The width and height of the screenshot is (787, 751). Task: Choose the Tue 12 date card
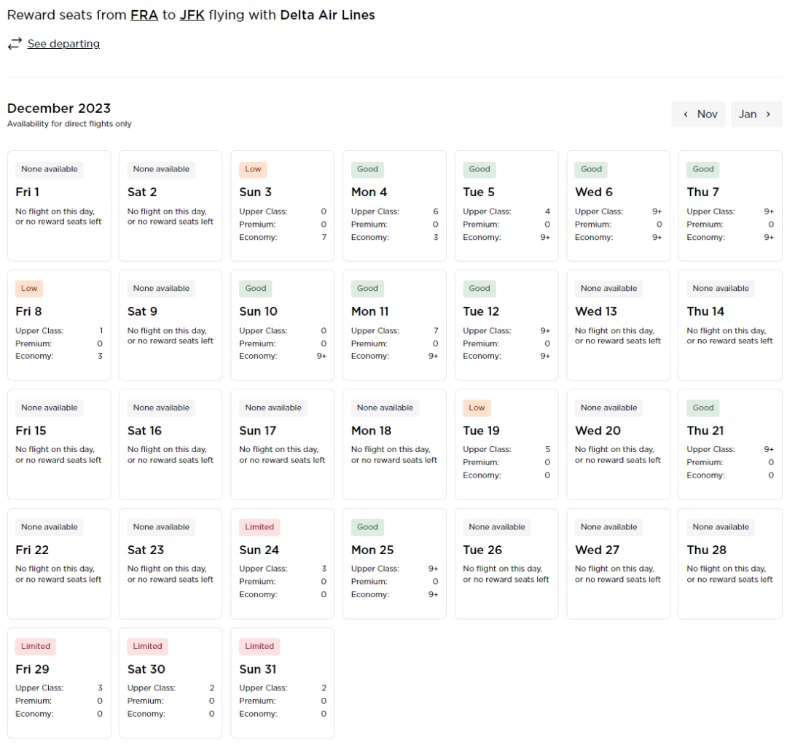pyautogui.click(x=506, y=325)
